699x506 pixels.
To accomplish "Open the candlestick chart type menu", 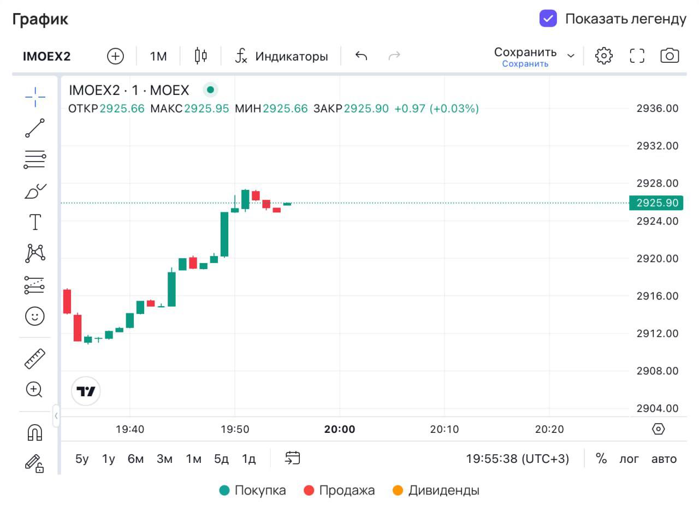I will pos(200,56).
